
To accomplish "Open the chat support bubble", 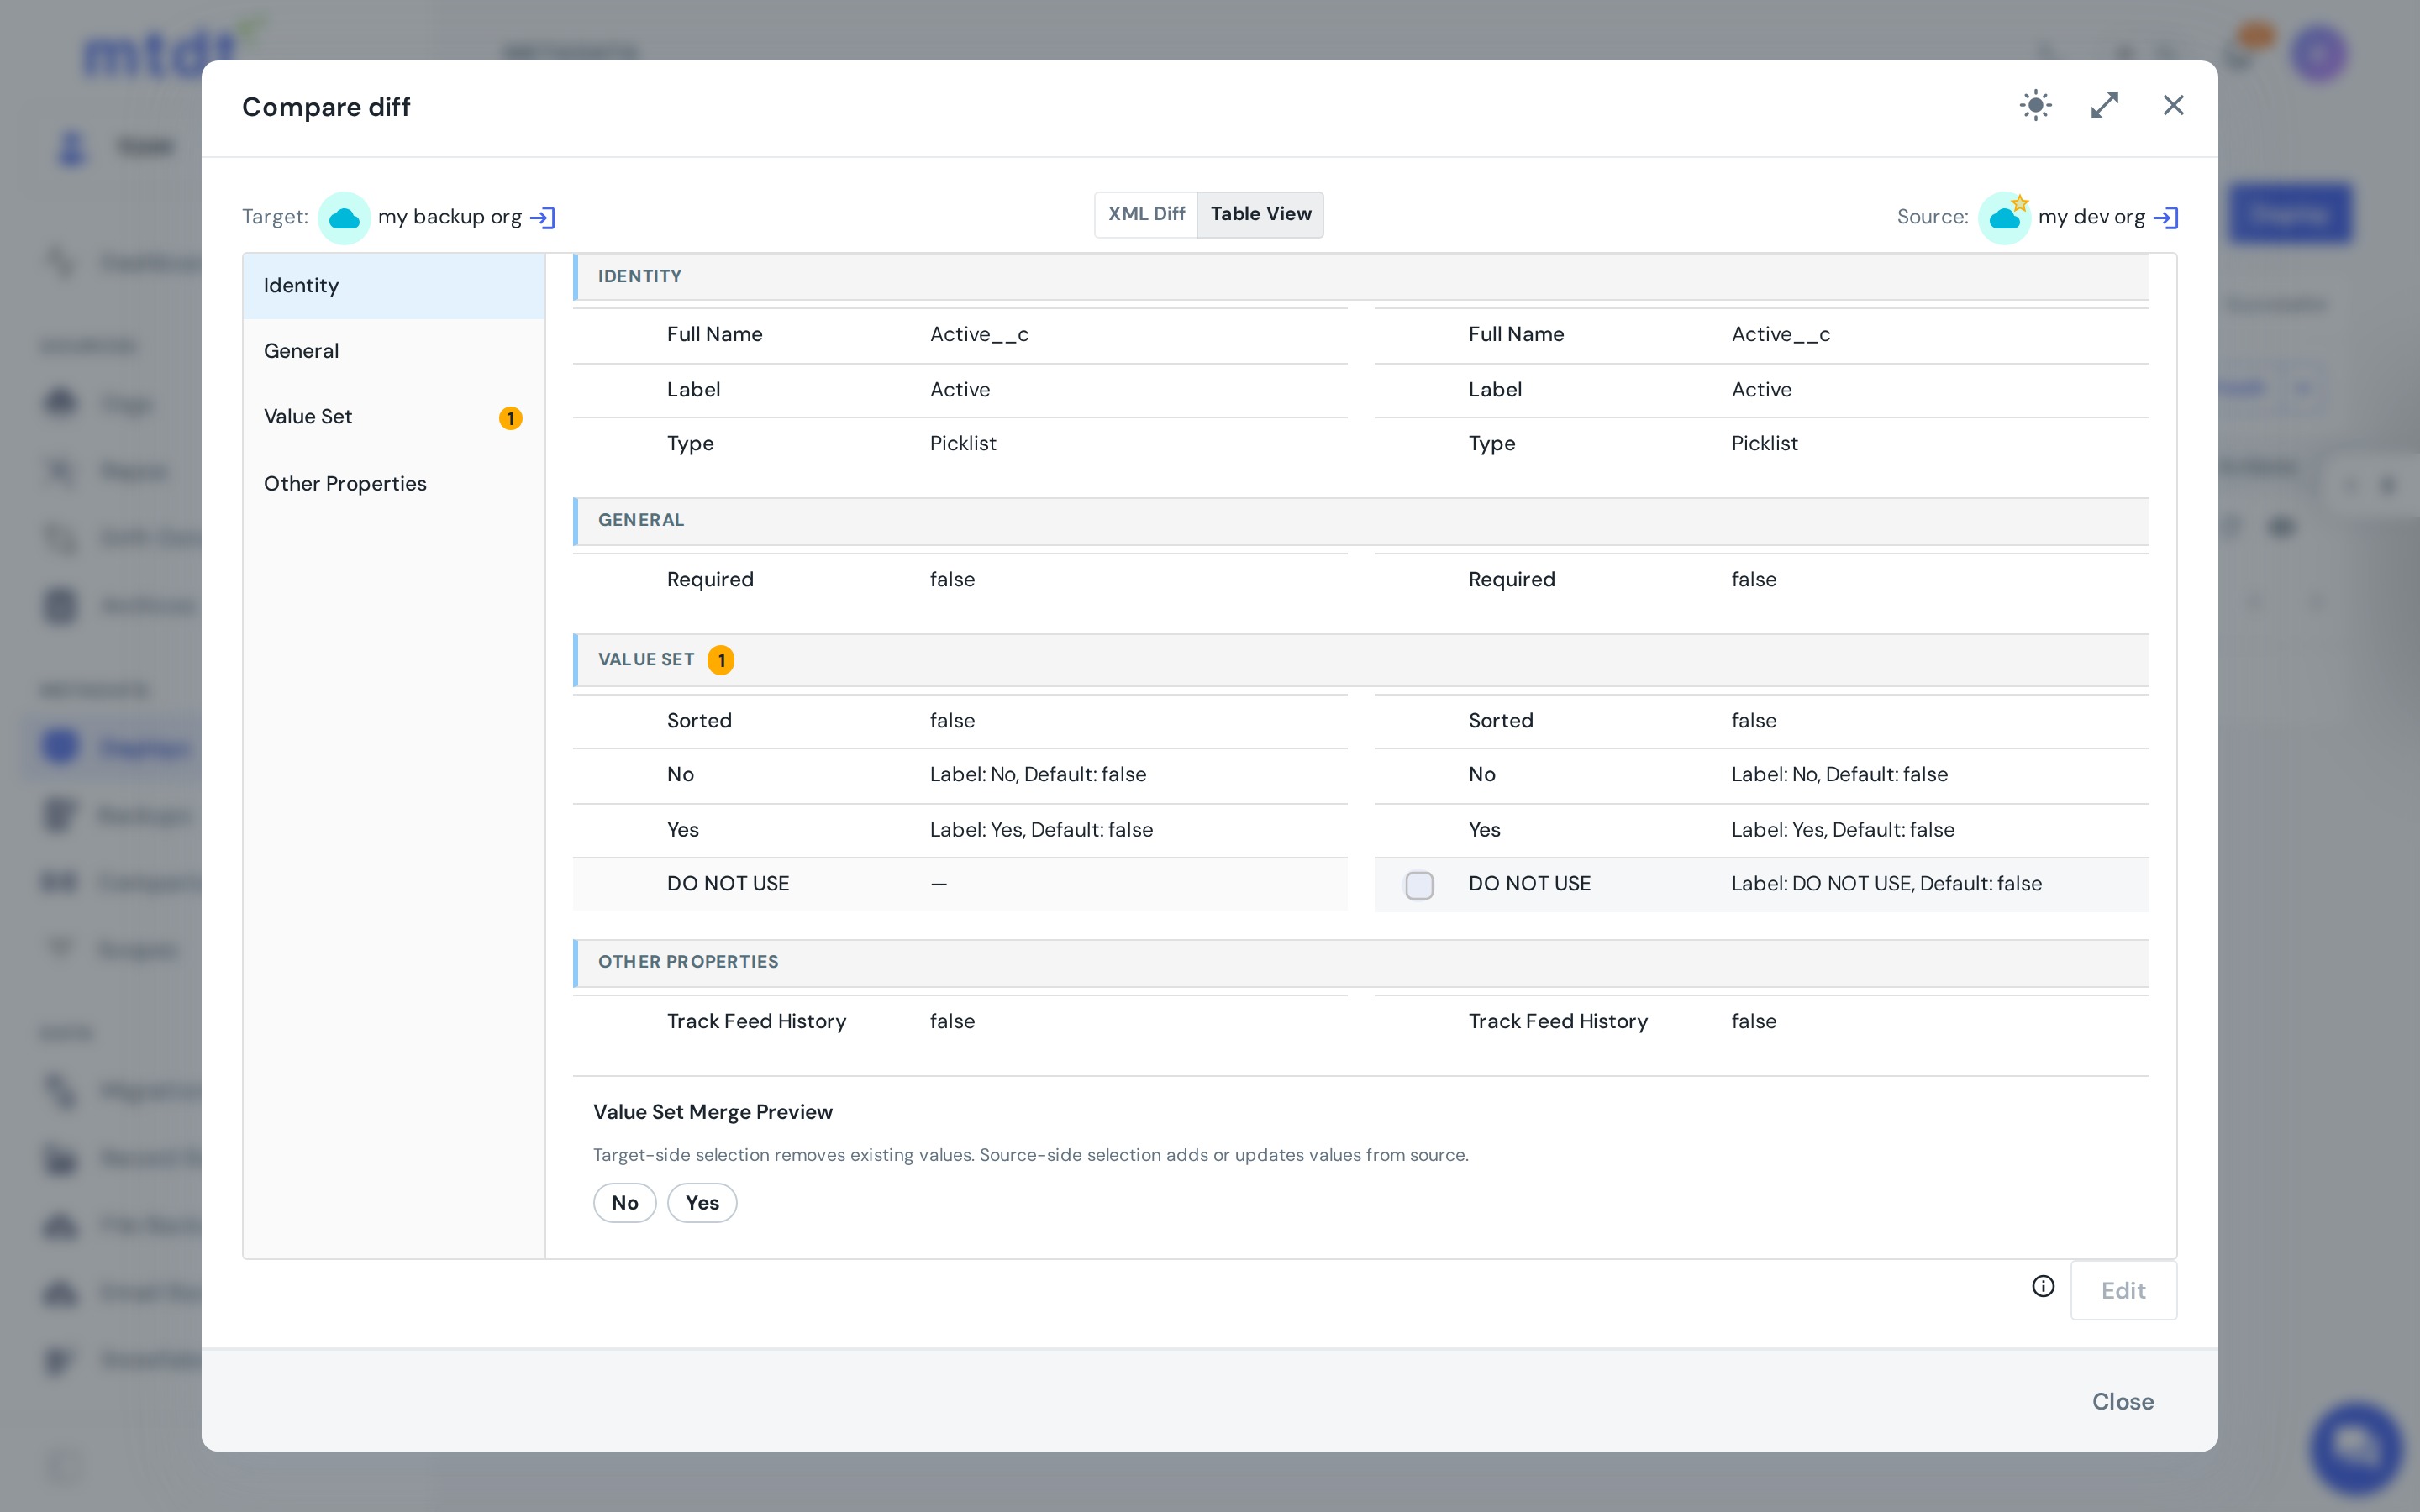I will (x=2356, y=1448).
